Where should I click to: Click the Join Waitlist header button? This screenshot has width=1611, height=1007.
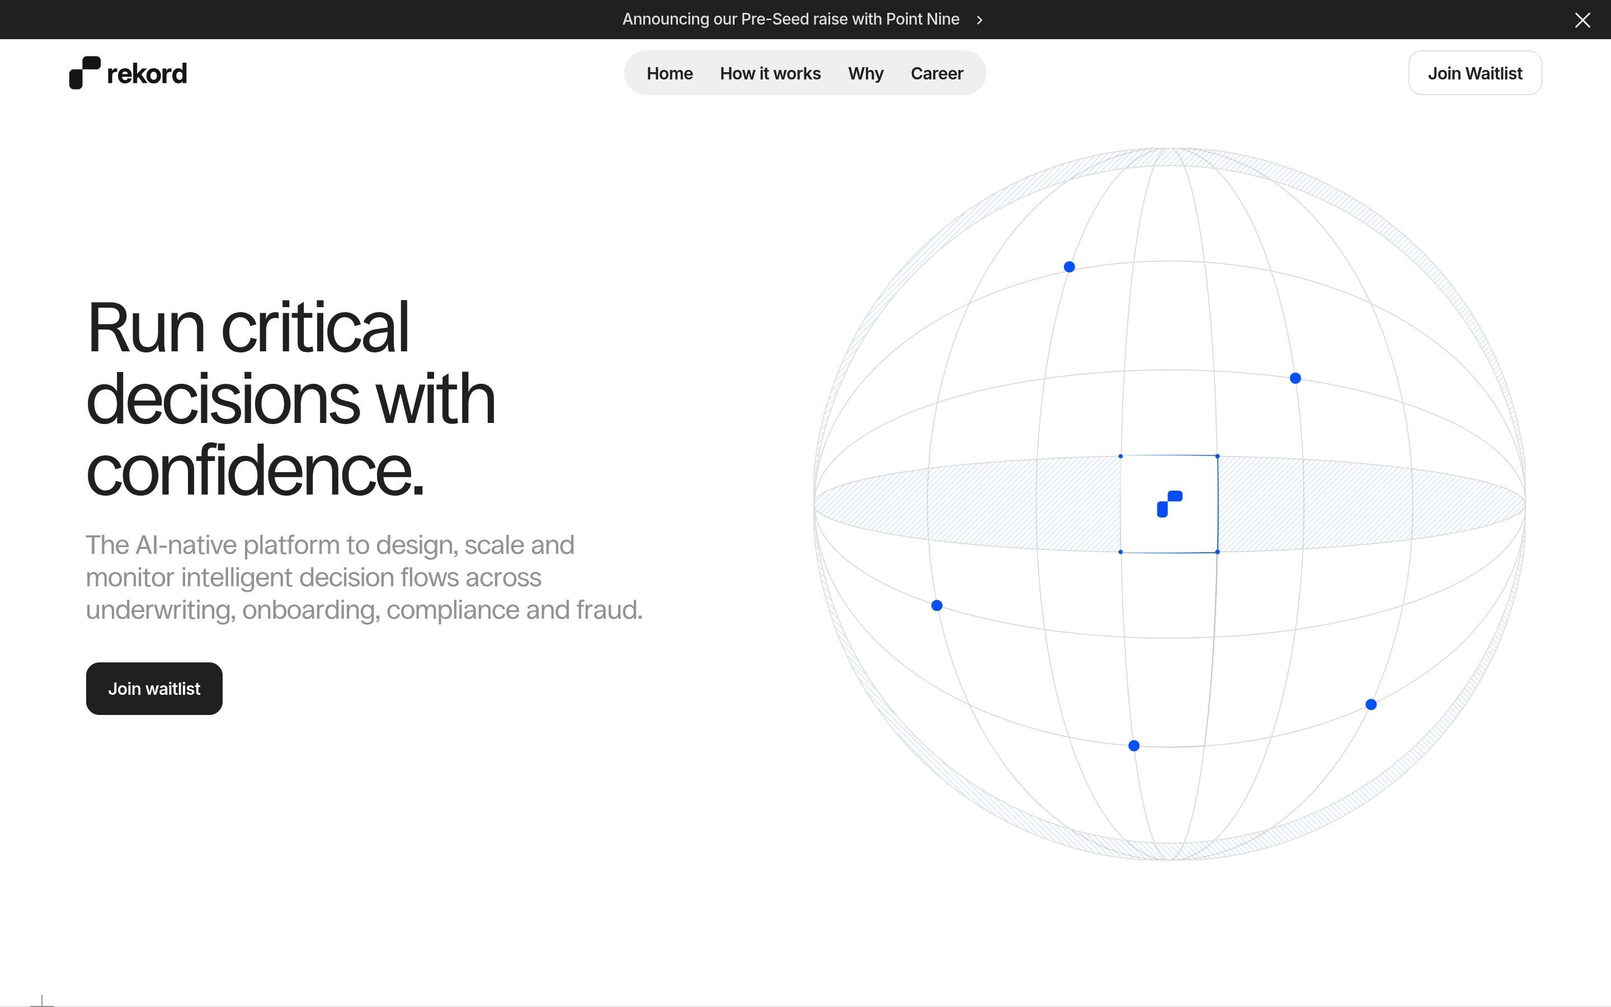(x=1474, y=73)
